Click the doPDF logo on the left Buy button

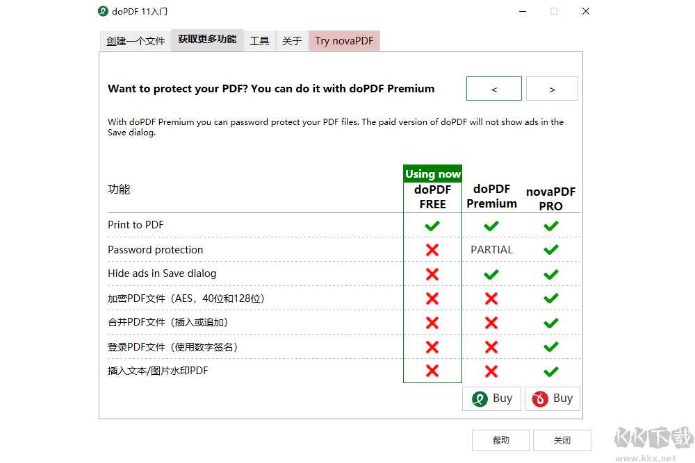(478, 398)
